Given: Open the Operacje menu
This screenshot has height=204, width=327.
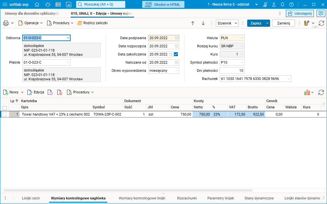Looking at the screenshot, I should (x=31, y=23).
